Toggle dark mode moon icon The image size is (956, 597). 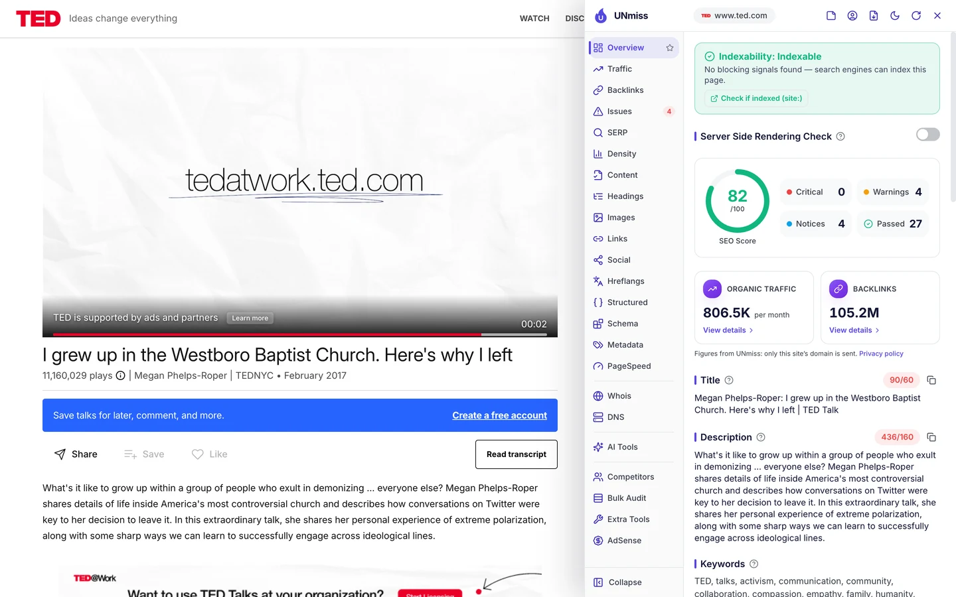(x=895, y=15)
